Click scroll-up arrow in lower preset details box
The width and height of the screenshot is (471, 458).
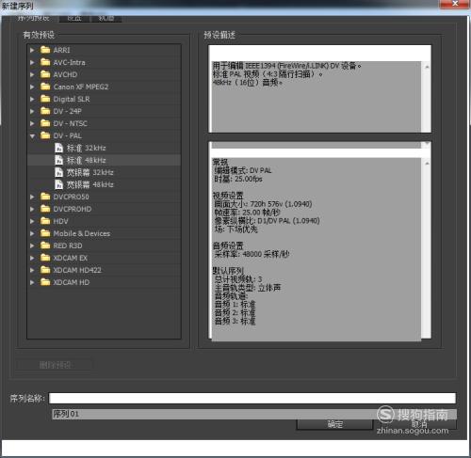click(427, 164)
